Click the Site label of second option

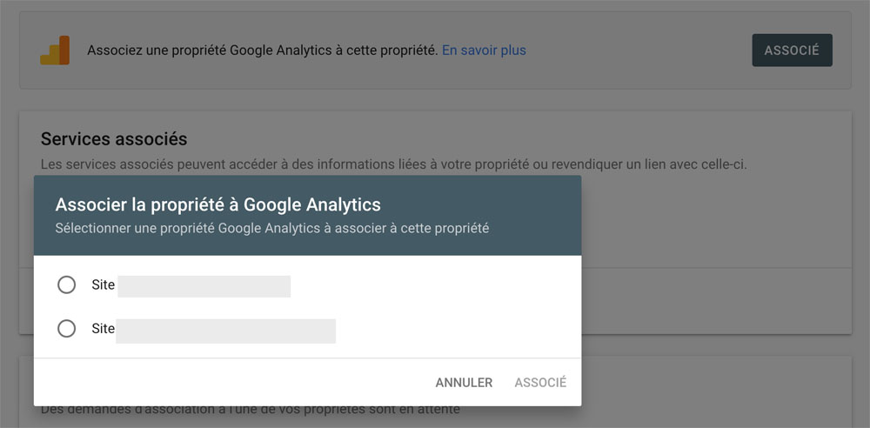104,329
